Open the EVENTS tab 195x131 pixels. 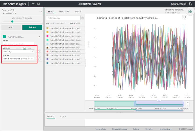(51, 116)
